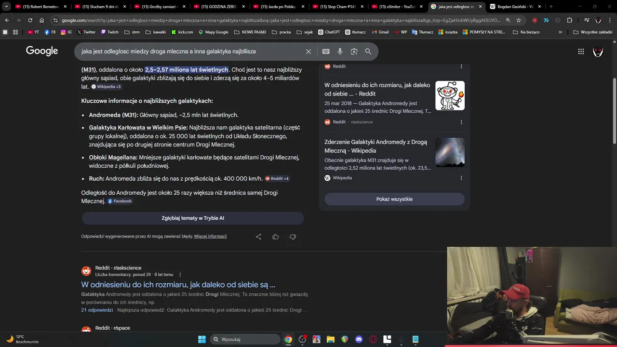The image size is (617, 347).
Task: Open the Google account profile avatar
Action: (598, 52)
